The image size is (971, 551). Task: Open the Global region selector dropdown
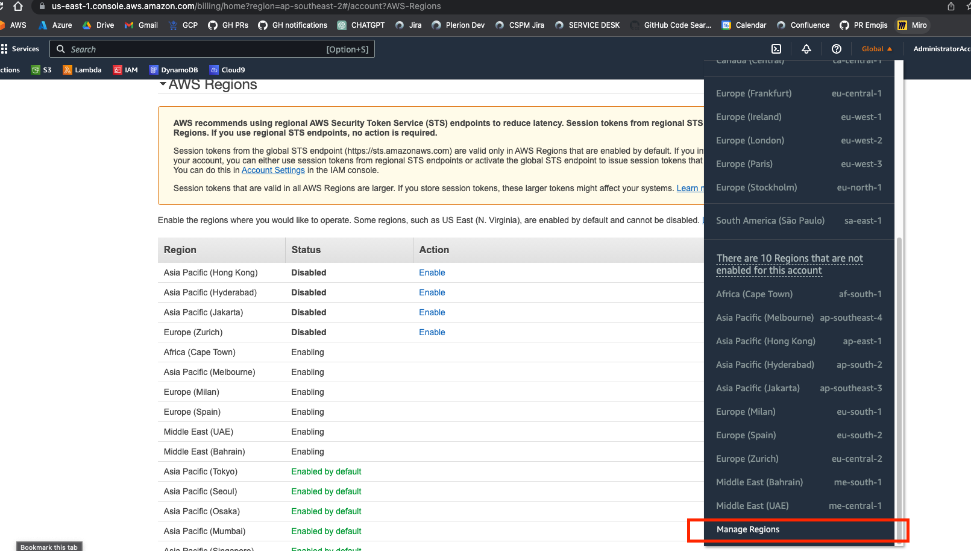[876, 49]
